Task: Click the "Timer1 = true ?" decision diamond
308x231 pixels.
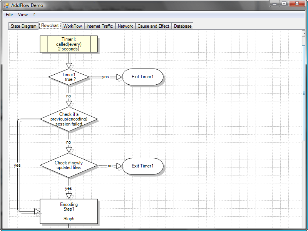Action: (69, 77)
